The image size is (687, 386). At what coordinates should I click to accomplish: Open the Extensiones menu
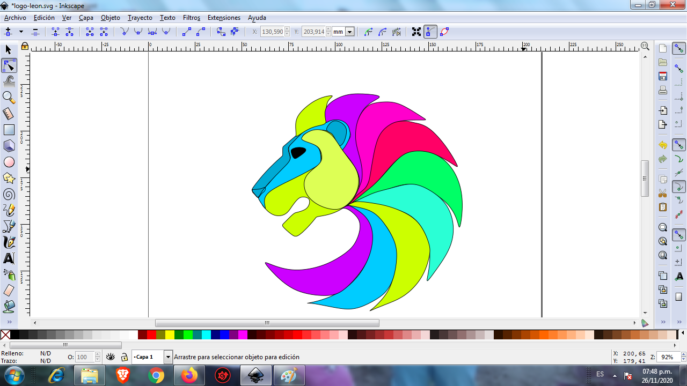(224, 18)
